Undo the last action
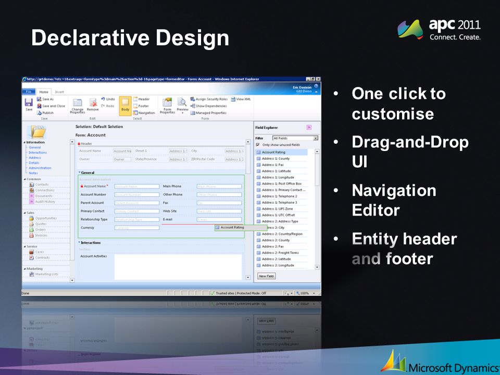The image size is (500, 375). click(108, 99)
